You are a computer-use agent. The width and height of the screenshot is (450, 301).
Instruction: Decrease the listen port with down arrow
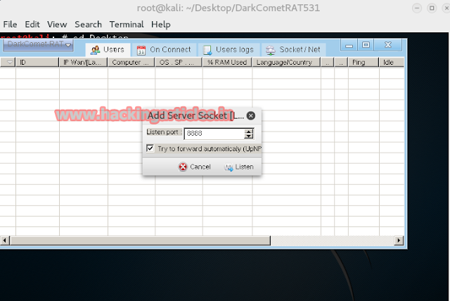[249, 136]
